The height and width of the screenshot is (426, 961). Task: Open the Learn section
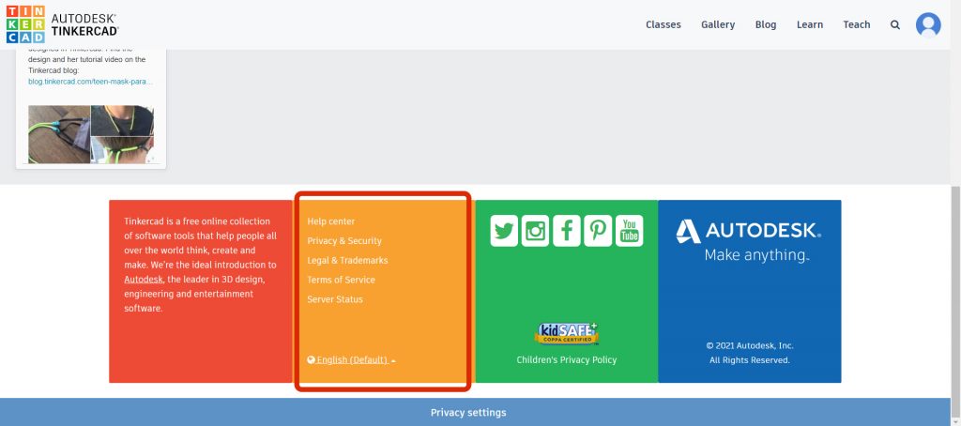click(x=810, y=25)
